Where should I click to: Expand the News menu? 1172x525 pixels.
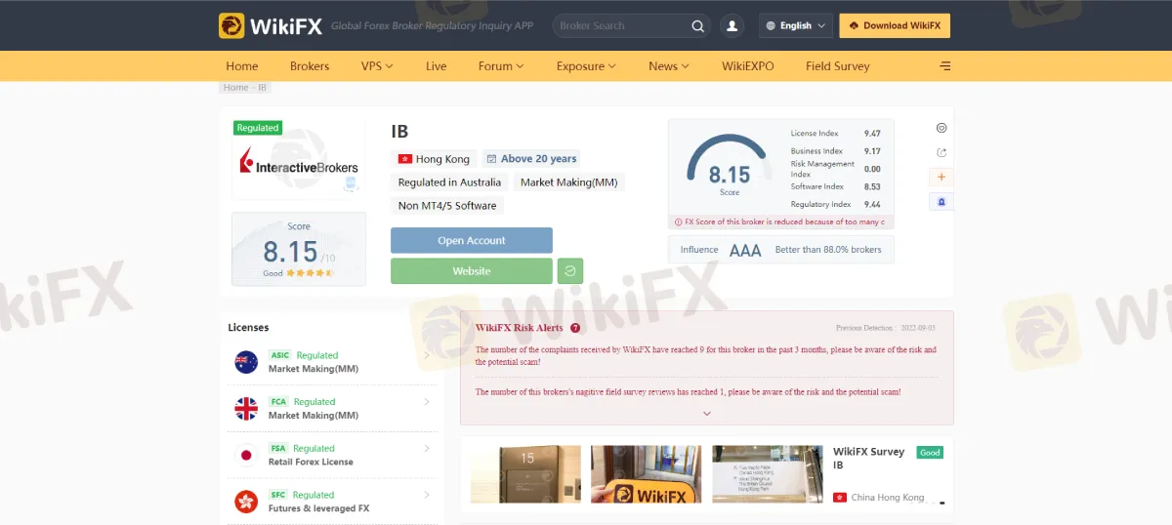(x=669, y=66)
